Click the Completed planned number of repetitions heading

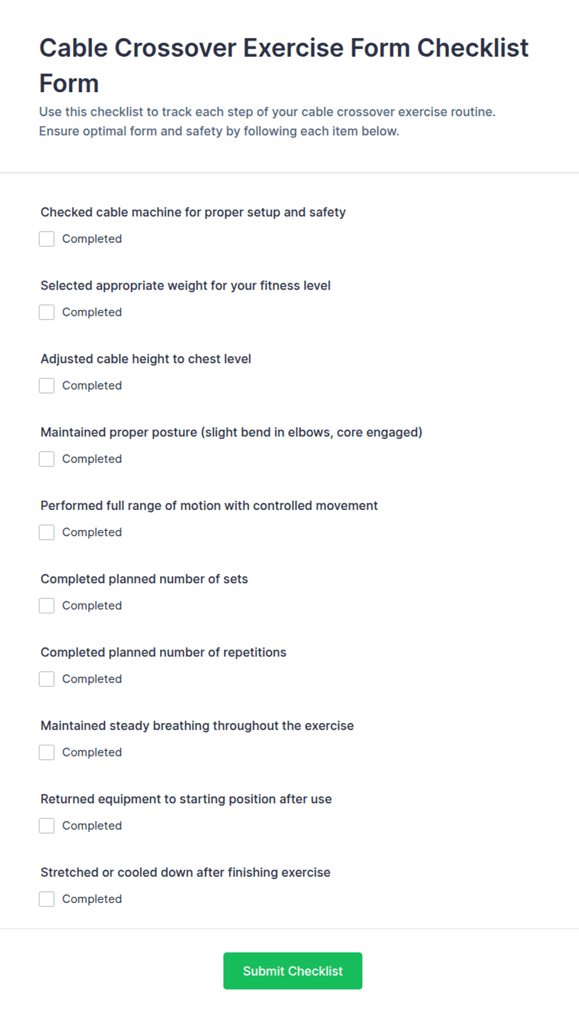[163, 653]
